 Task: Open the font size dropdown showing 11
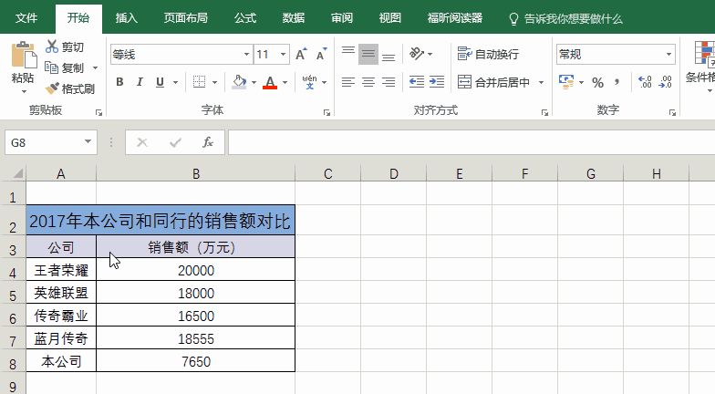(283, 55)
